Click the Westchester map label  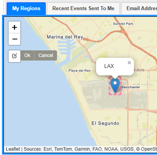pos(130,87)
